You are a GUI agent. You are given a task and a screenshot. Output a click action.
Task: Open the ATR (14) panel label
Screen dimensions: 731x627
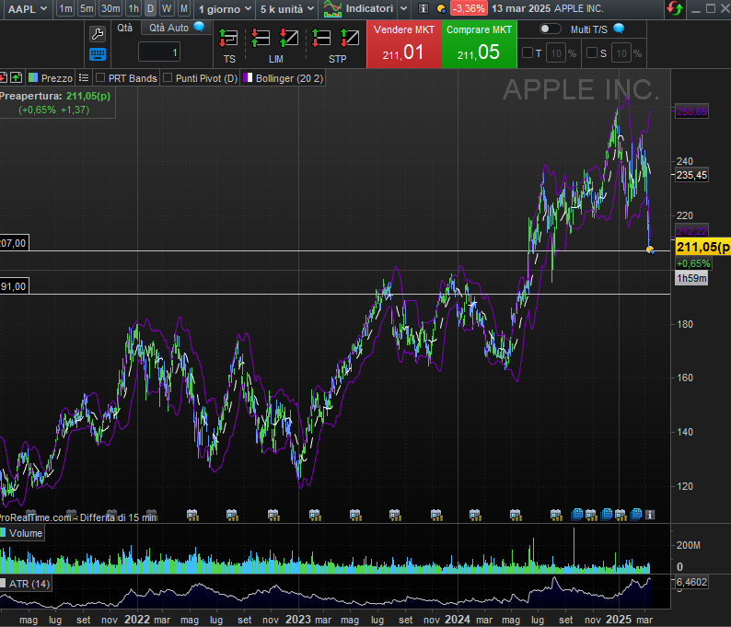click(x=29, y=584)
